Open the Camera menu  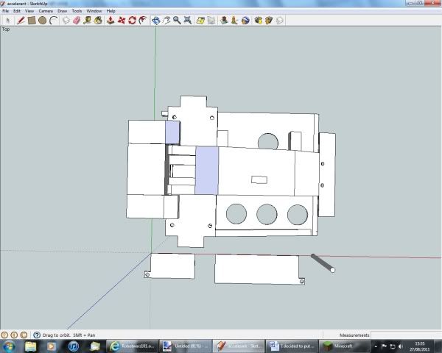[x=46, y=11]
